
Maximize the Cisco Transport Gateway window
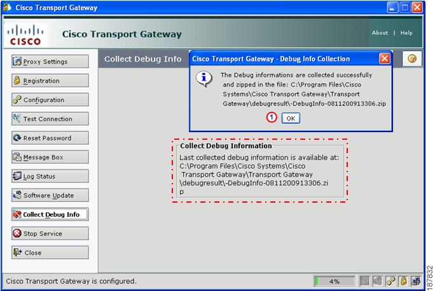point(404,8)
